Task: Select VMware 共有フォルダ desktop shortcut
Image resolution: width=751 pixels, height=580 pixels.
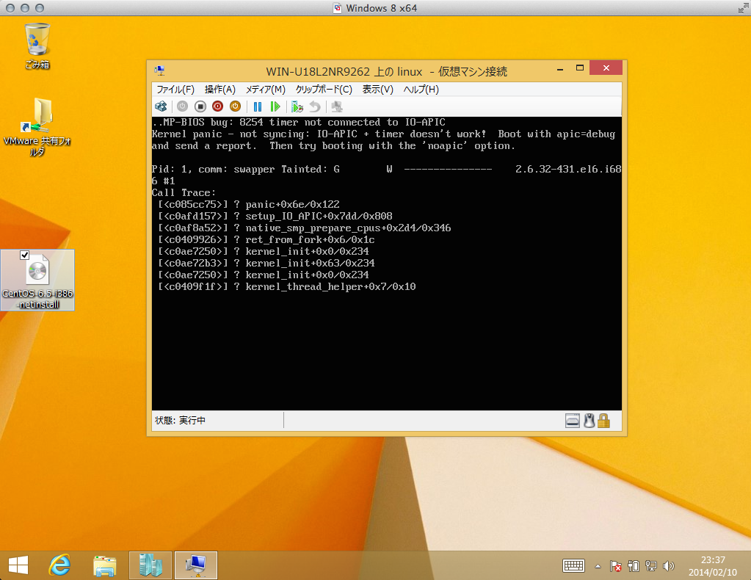Action: pyautogui.click(x=37, y=127)
